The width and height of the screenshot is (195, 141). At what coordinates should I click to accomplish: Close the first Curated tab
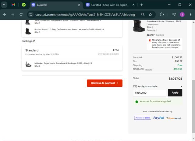79,5
